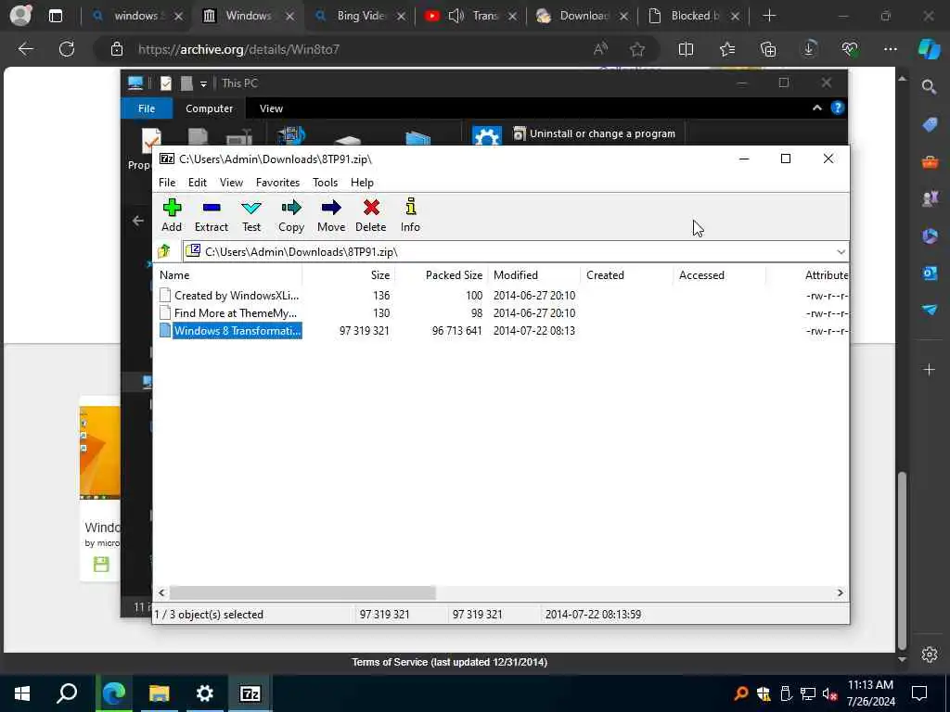Open Edge Settings and more menu

(890, 50)
